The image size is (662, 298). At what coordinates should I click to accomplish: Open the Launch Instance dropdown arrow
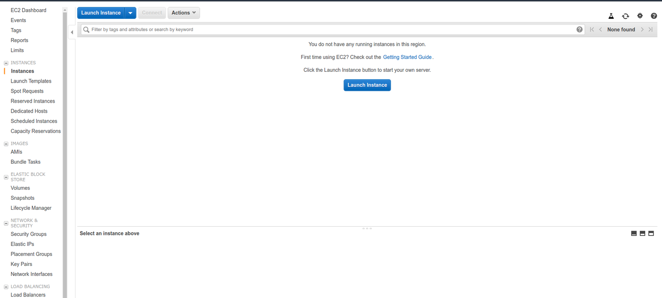130,13
